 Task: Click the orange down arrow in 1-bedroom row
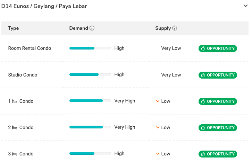158,101
